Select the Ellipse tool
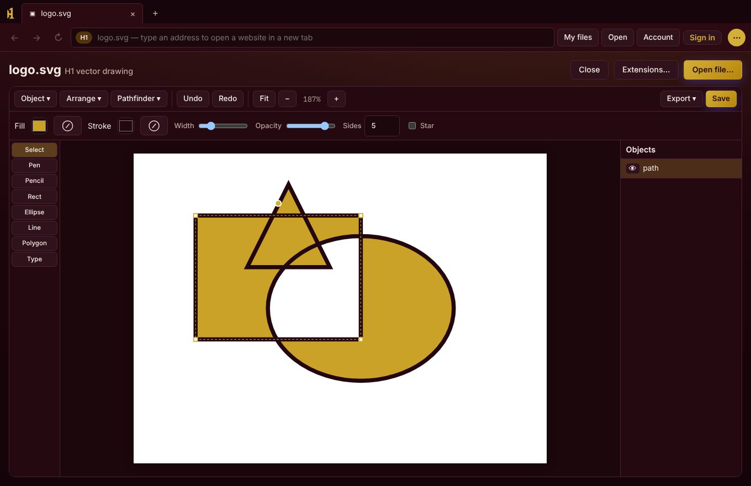 [34, 212]
